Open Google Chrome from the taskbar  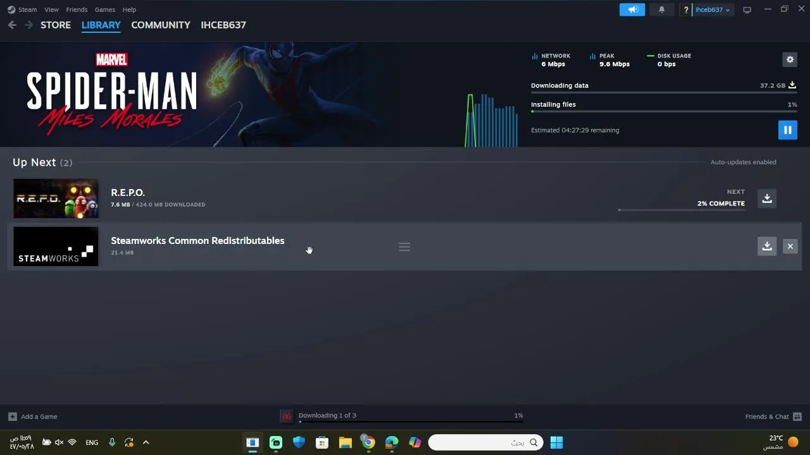pos(368,442)
